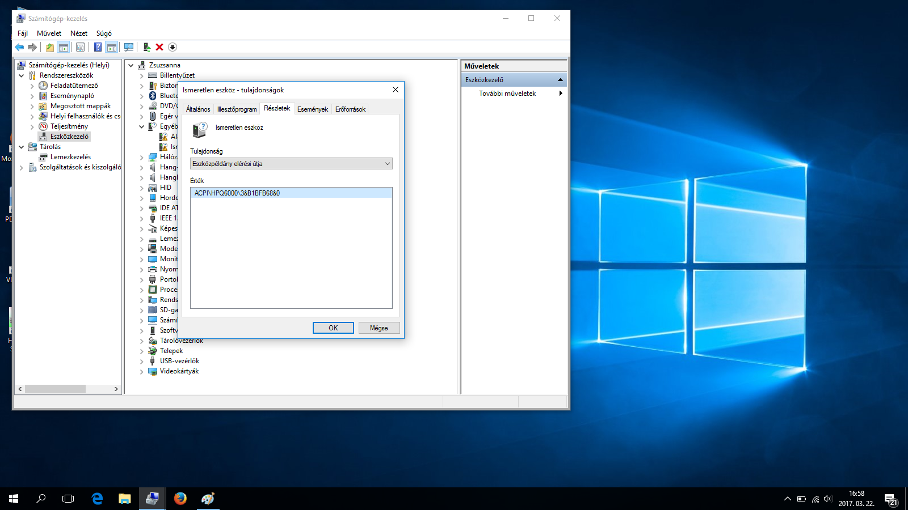This screenshot has width=908, height=510.
Task: Click the OK button in the dialog
Action: pos(333,328)
